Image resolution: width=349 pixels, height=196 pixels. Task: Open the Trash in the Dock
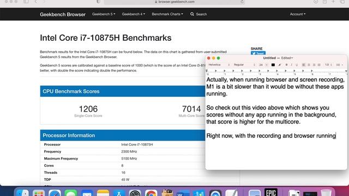[326, 193]
